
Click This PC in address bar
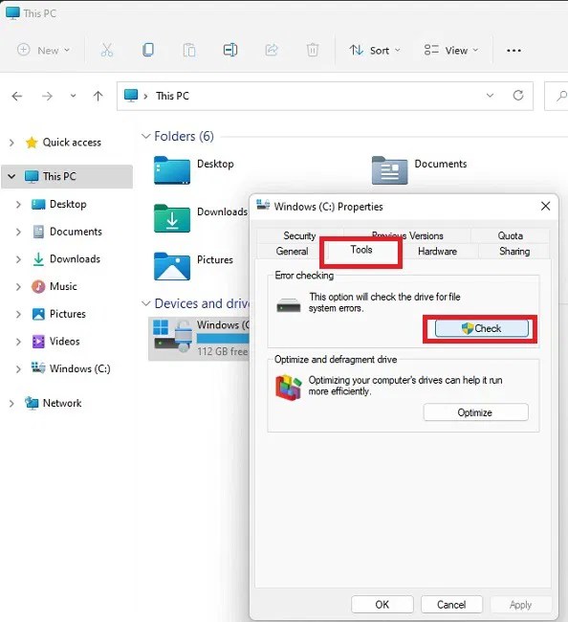(172, 96)
